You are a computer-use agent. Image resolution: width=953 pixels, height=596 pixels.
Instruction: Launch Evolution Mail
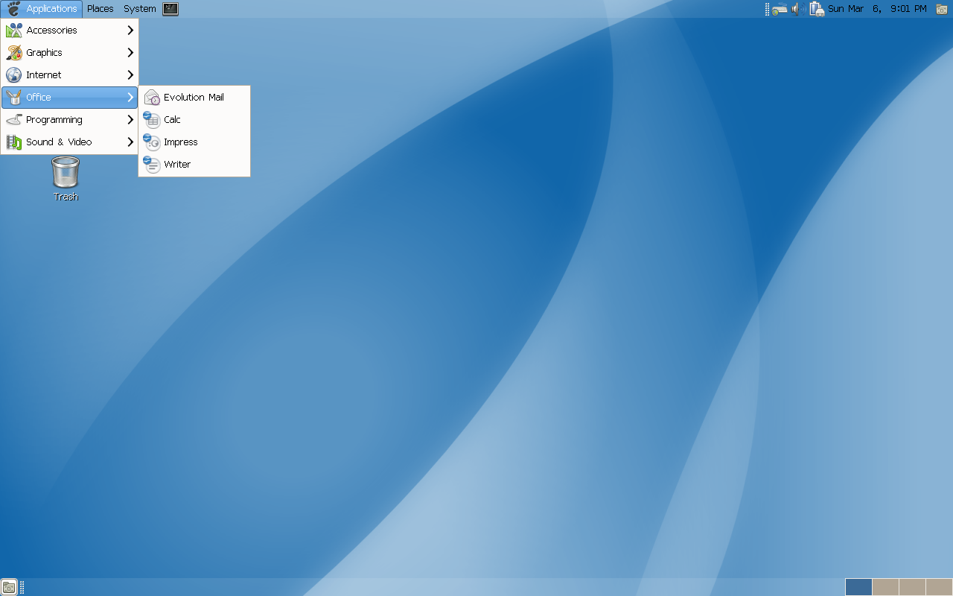(x=194, y=98)
